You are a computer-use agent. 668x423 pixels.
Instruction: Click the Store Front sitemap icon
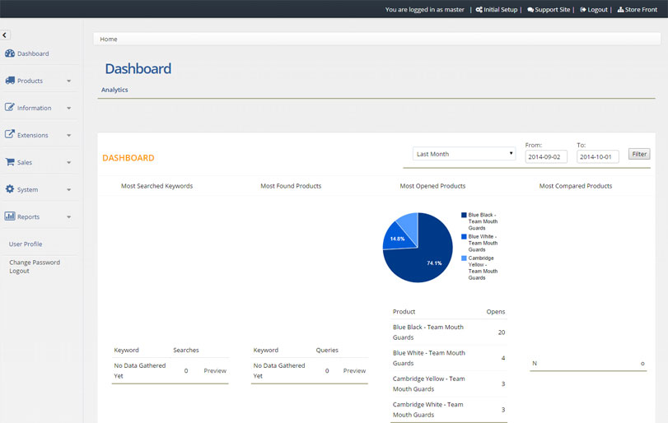620,9
